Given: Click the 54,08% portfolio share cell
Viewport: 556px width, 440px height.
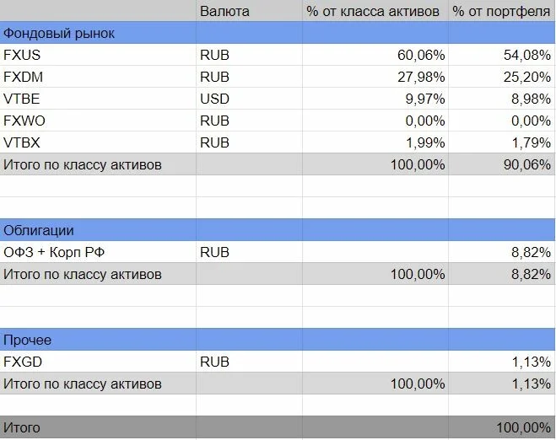Looking at the screenshot, I should pyautogui.click(x=502, y=55).
